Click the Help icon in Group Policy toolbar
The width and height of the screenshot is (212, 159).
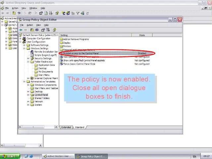point(54,30)
